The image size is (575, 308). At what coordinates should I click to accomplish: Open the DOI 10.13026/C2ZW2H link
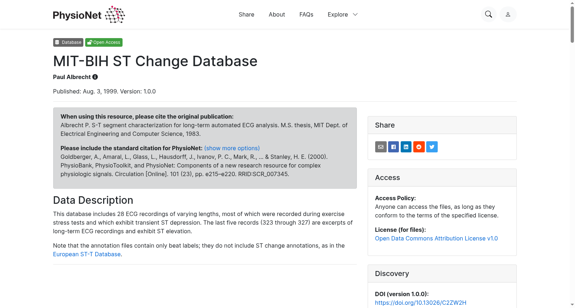click(x=420, y=303)
